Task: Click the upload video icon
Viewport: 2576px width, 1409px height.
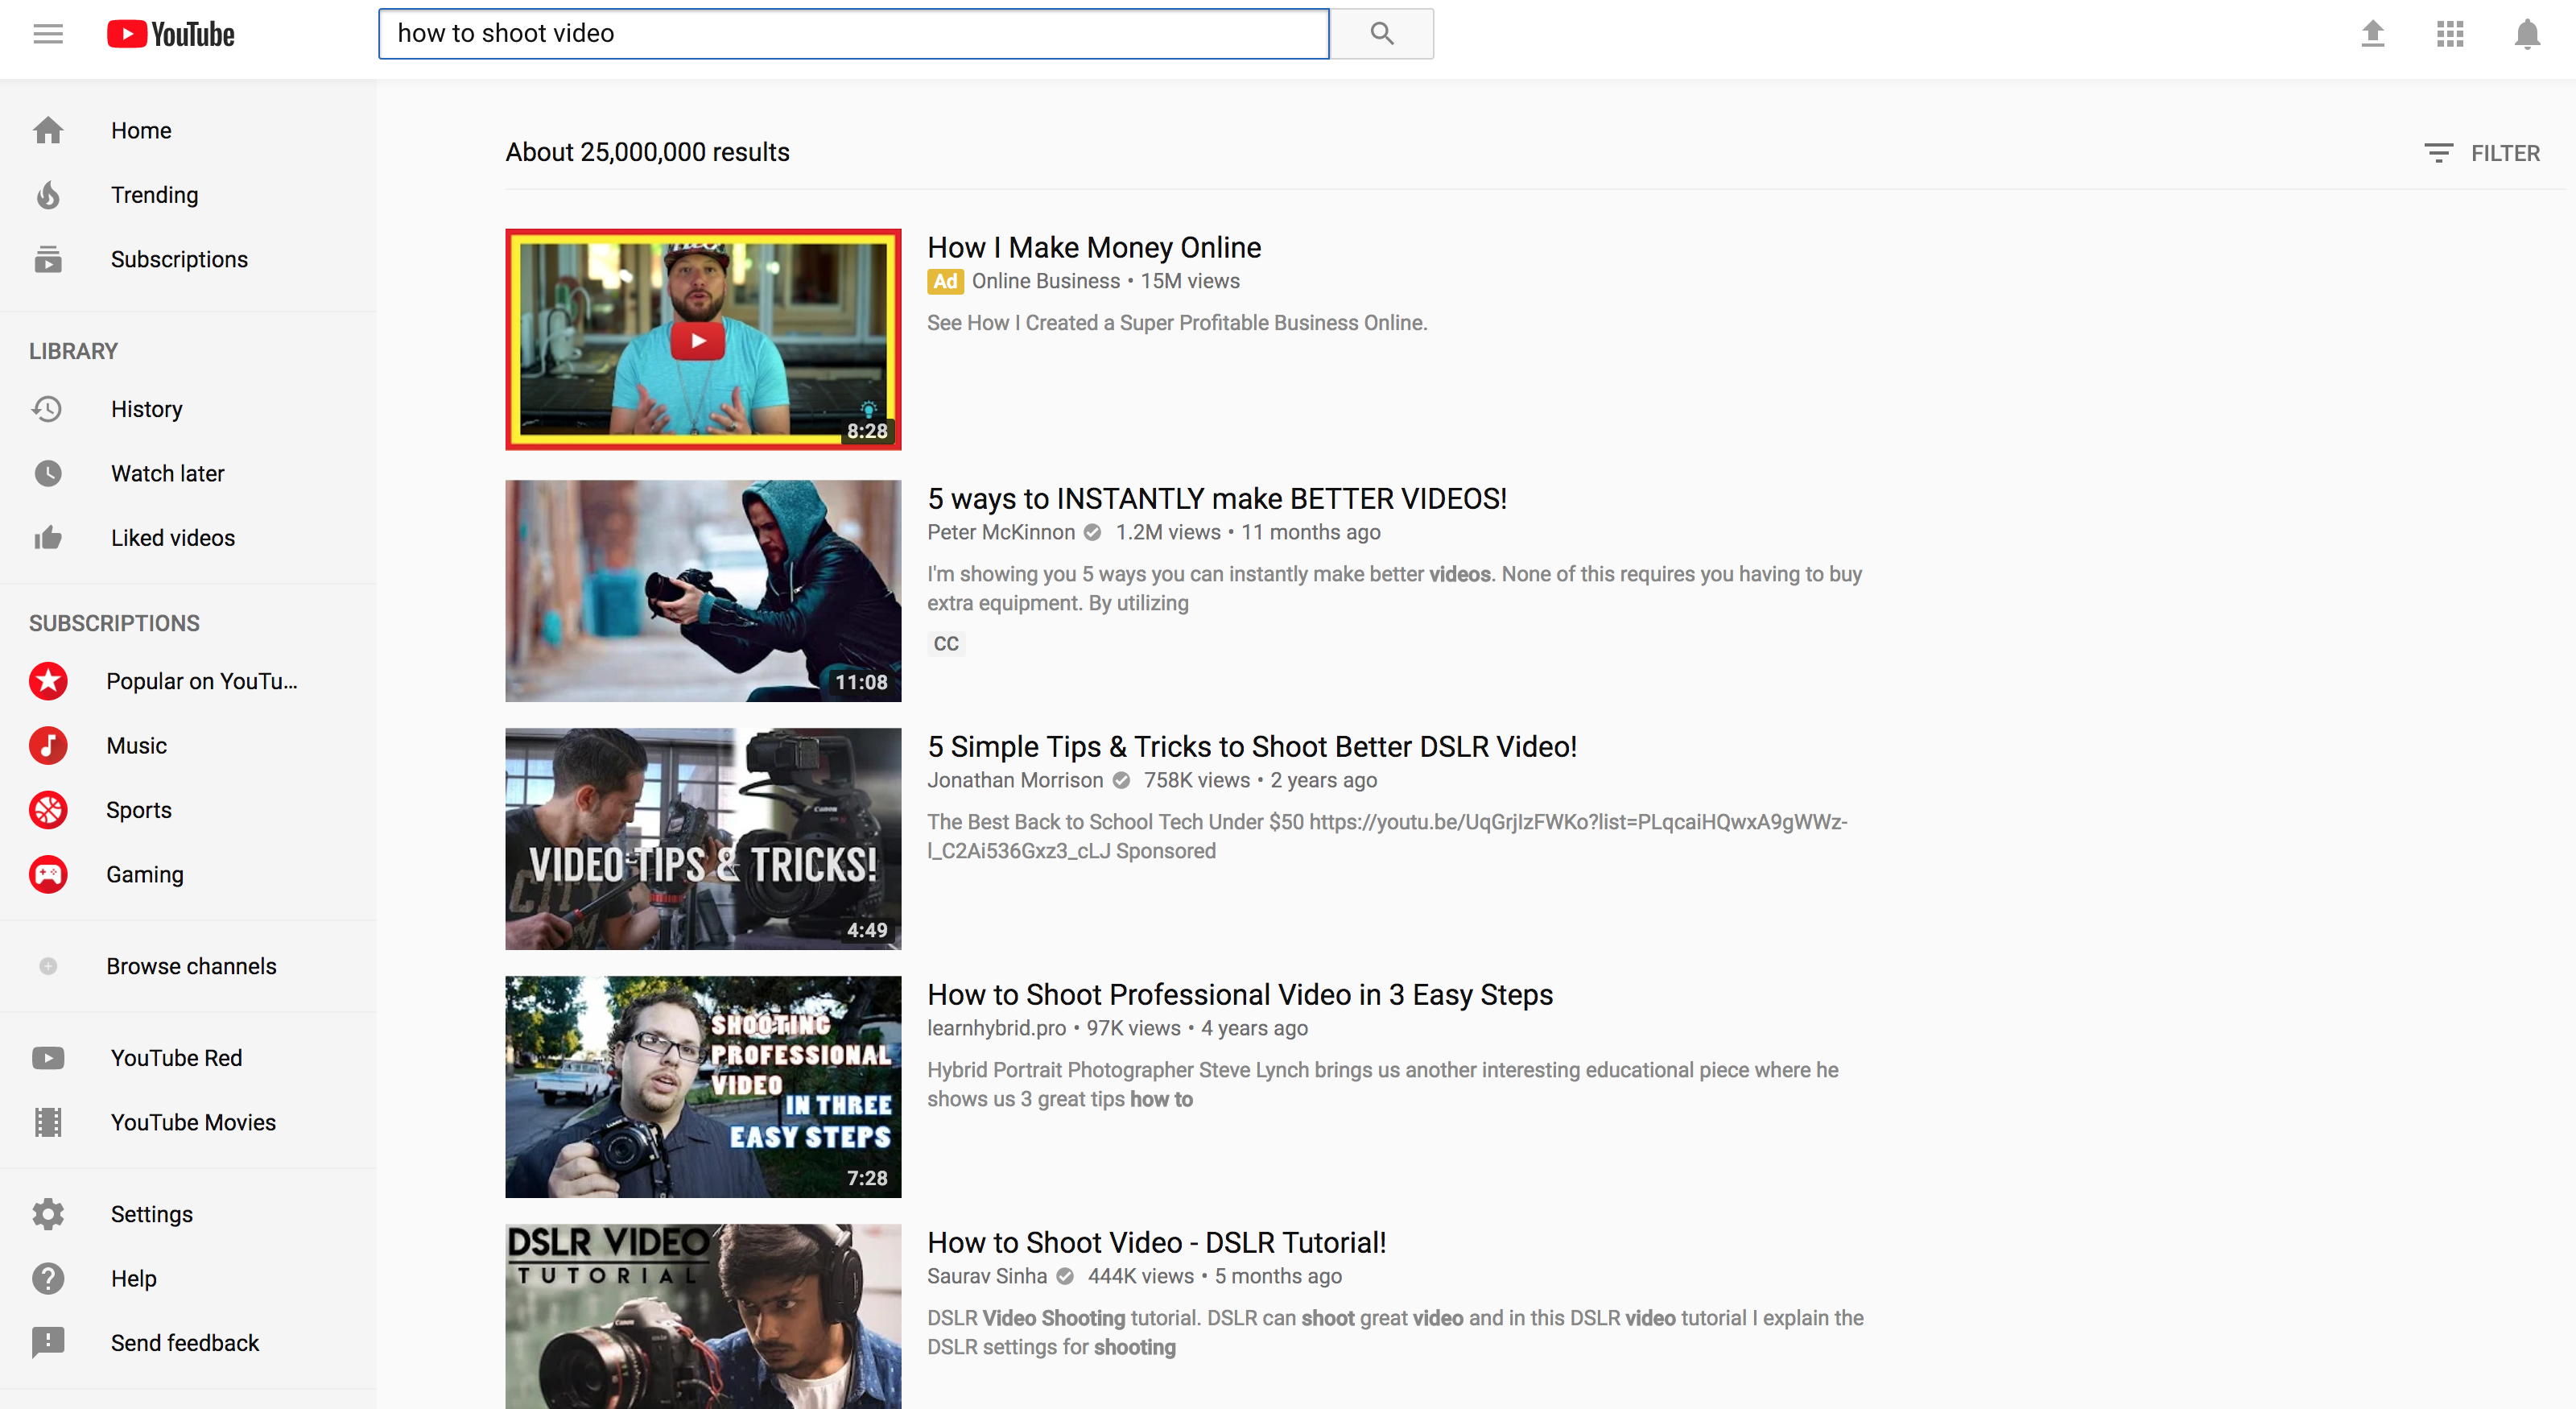Action: 2372,34
